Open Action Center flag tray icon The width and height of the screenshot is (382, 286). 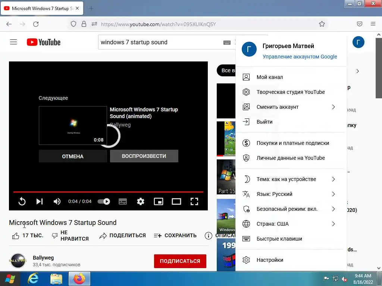(x=326, y=279)
